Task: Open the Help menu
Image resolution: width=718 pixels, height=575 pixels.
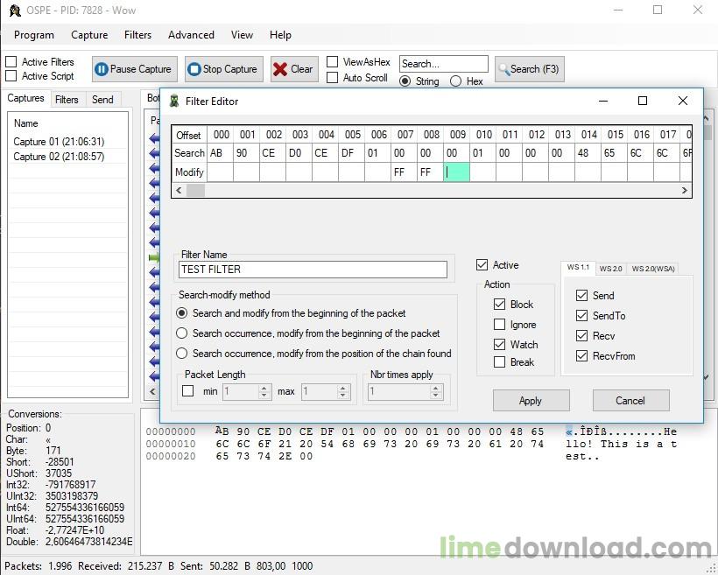Action: click(280, 35)
